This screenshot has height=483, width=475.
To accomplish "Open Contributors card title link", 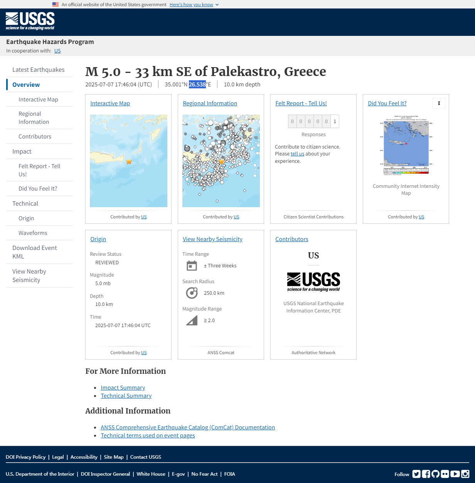I will pos(292,239).
